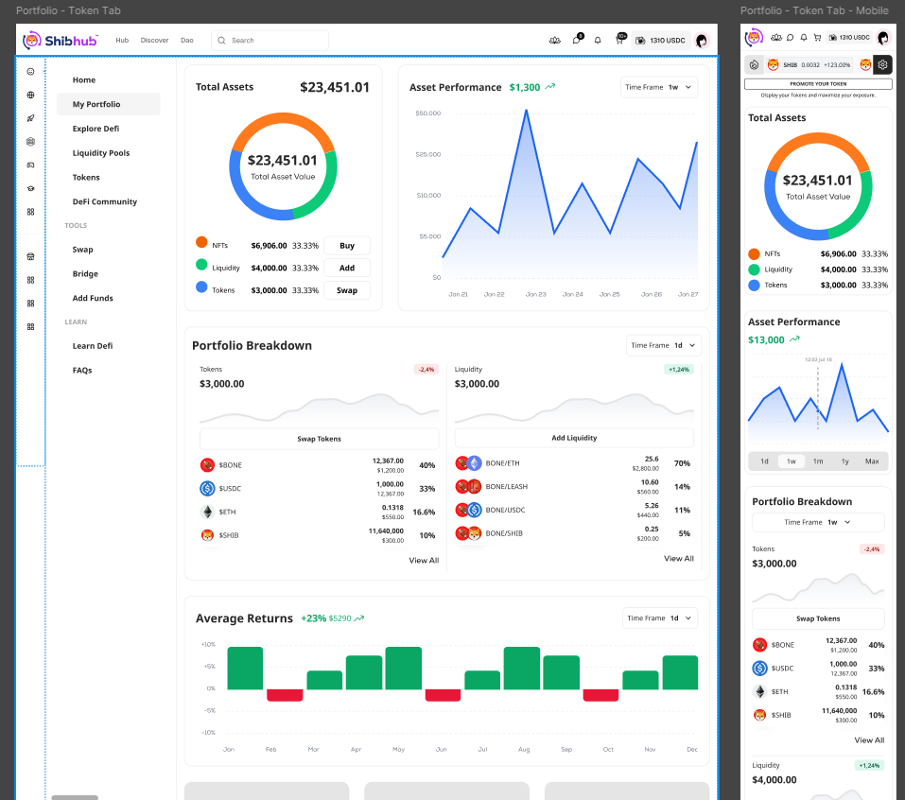
Task: Select the 1m range in mobile chart
Action: point(818,461)
